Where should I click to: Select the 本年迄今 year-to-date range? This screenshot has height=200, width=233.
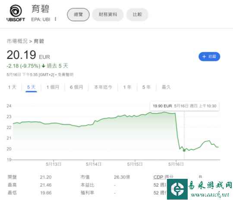pyautogui.click(x=103, y=87)
